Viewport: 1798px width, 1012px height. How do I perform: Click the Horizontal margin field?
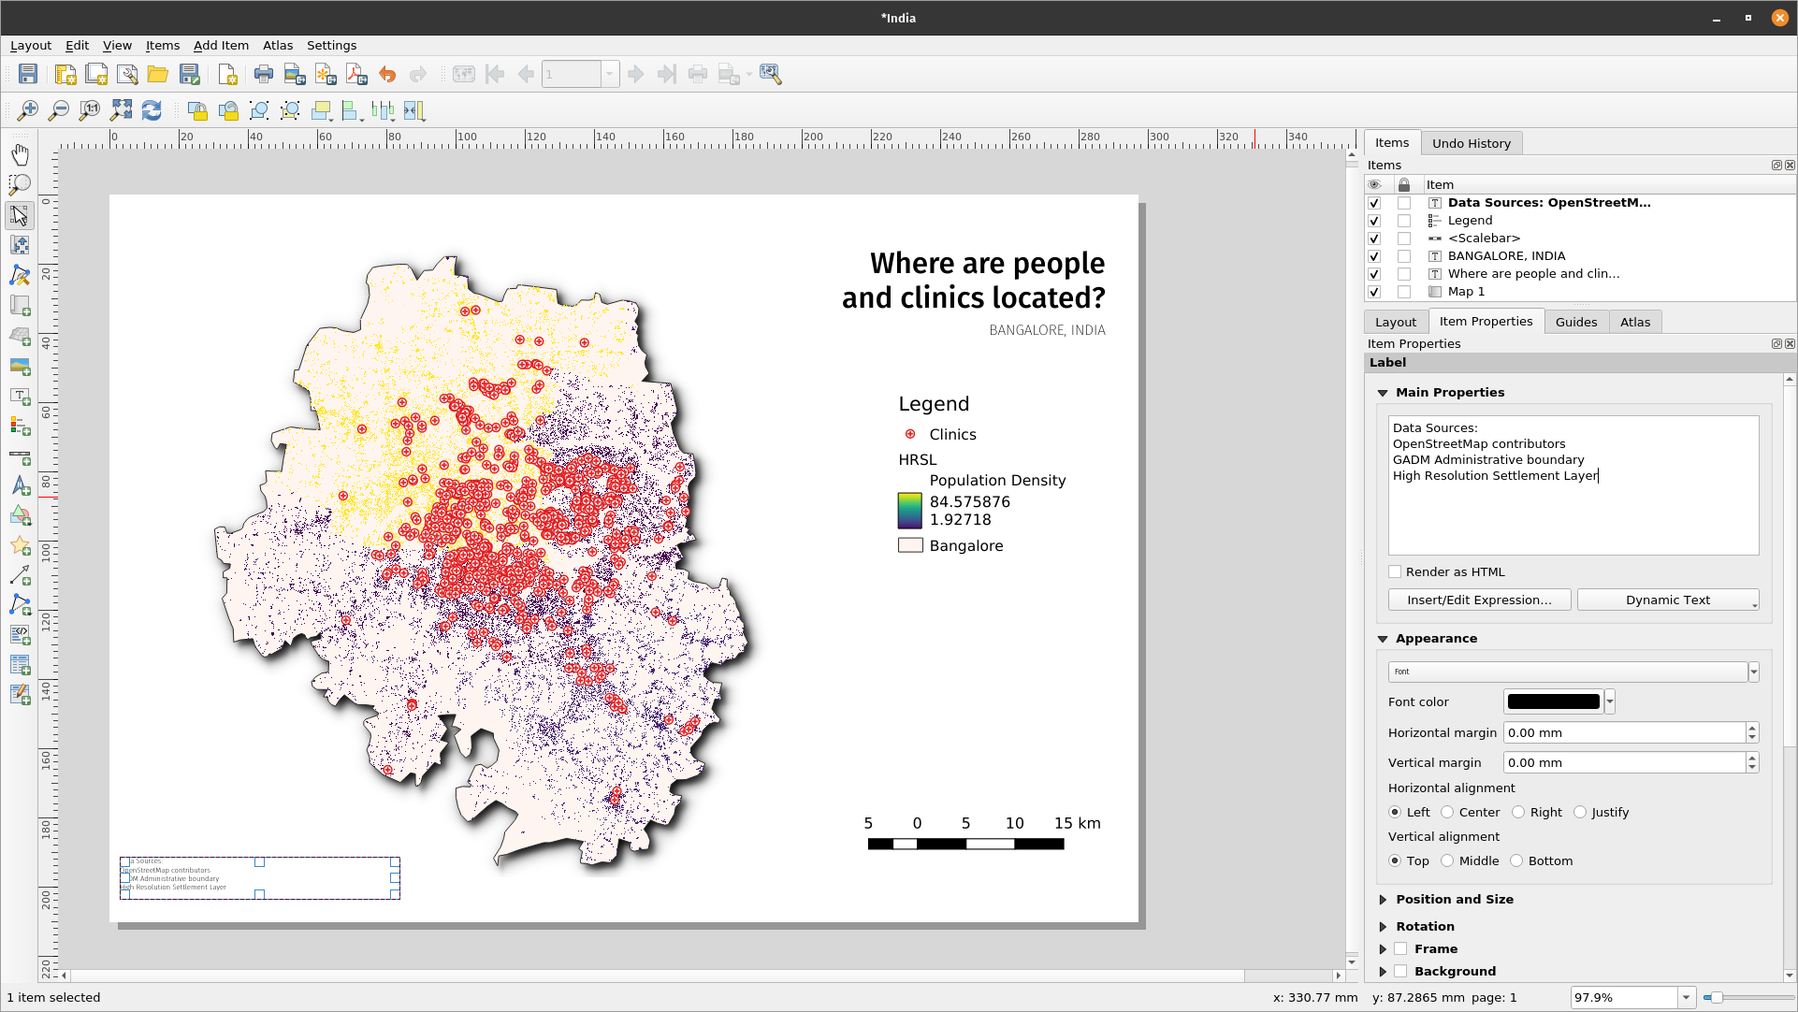(x=1625, y=733)
